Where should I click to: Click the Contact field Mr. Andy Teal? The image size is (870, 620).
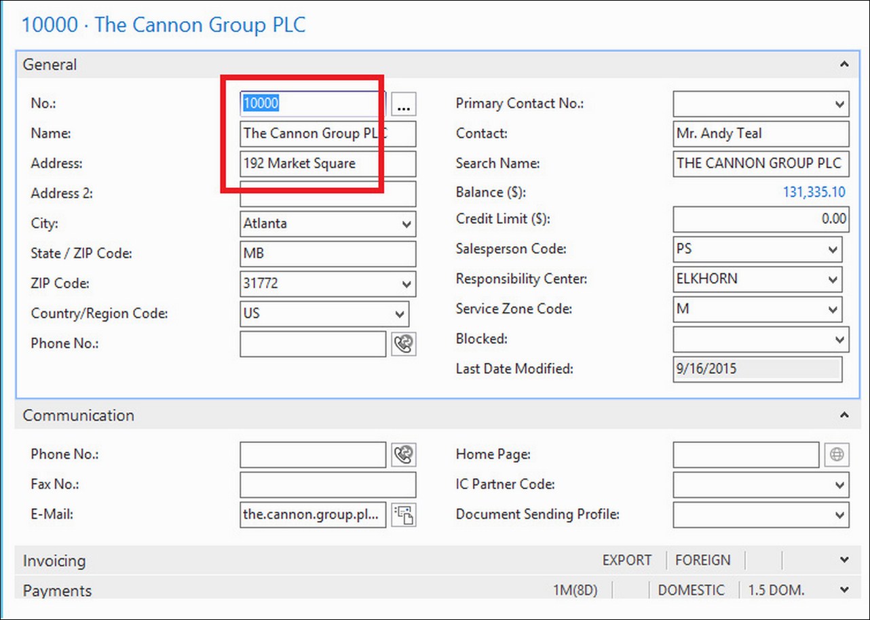[x=761, y=134]
